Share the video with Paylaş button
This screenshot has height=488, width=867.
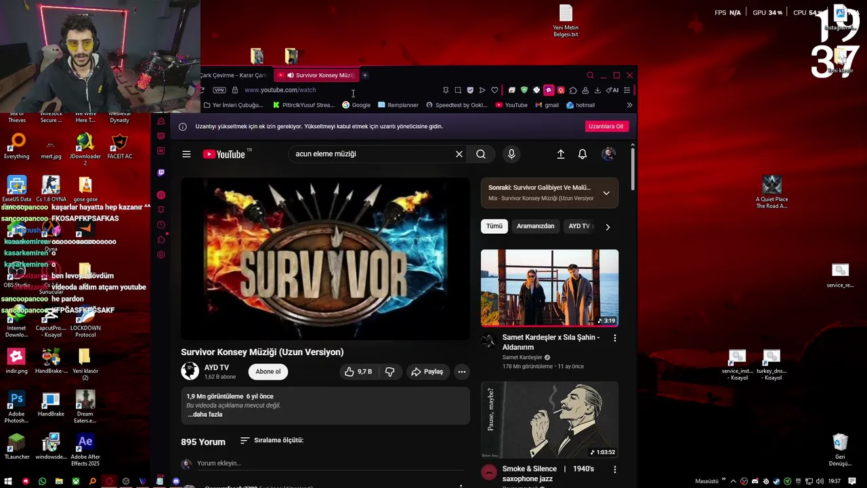pos(427,371)
